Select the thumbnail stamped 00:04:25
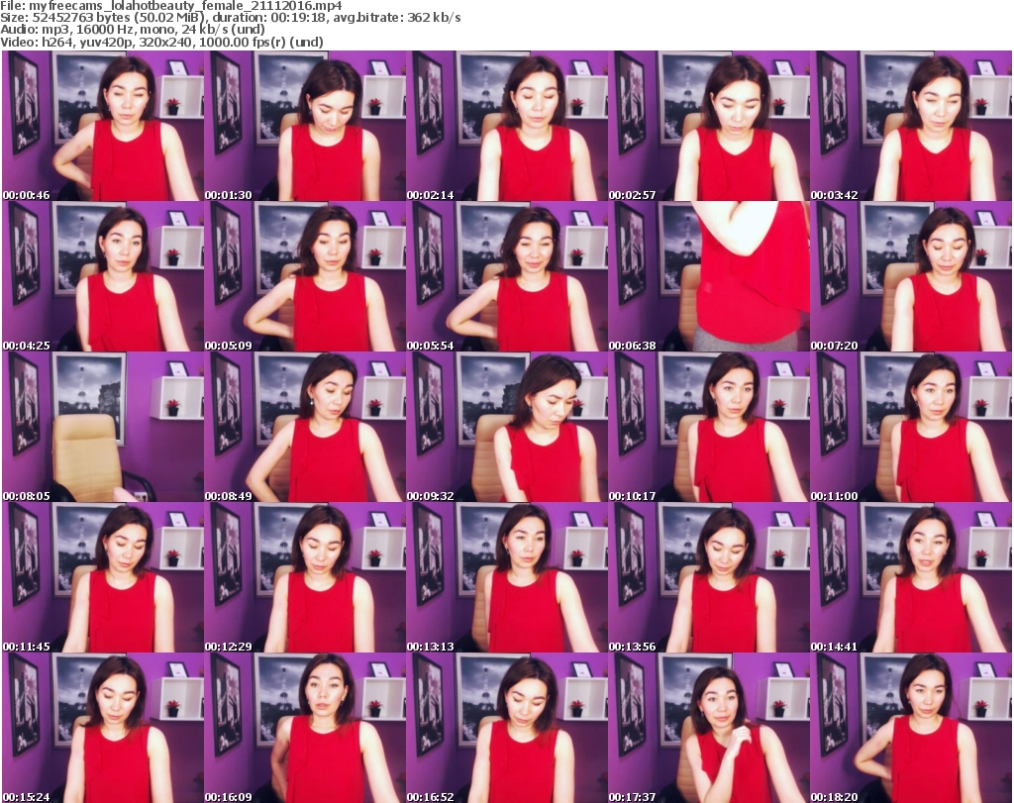 (103, 276)
